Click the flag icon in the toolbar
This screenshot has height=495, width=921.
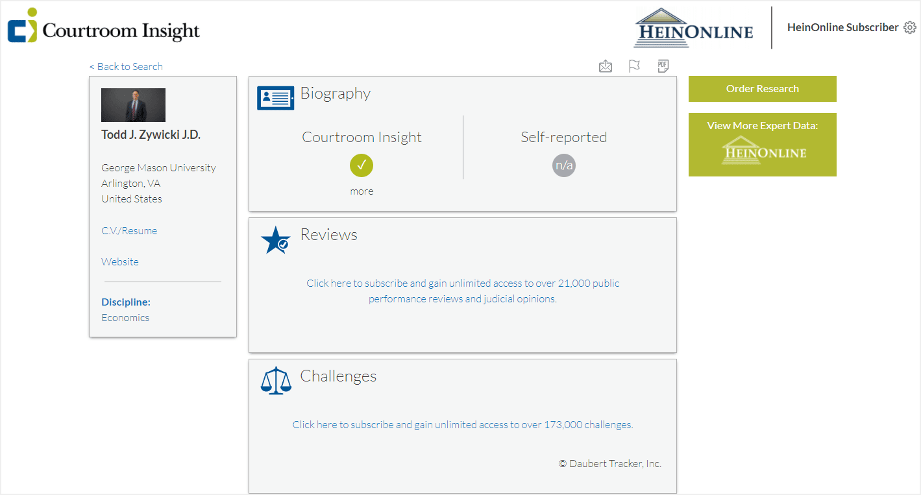[x=634, y=66]
